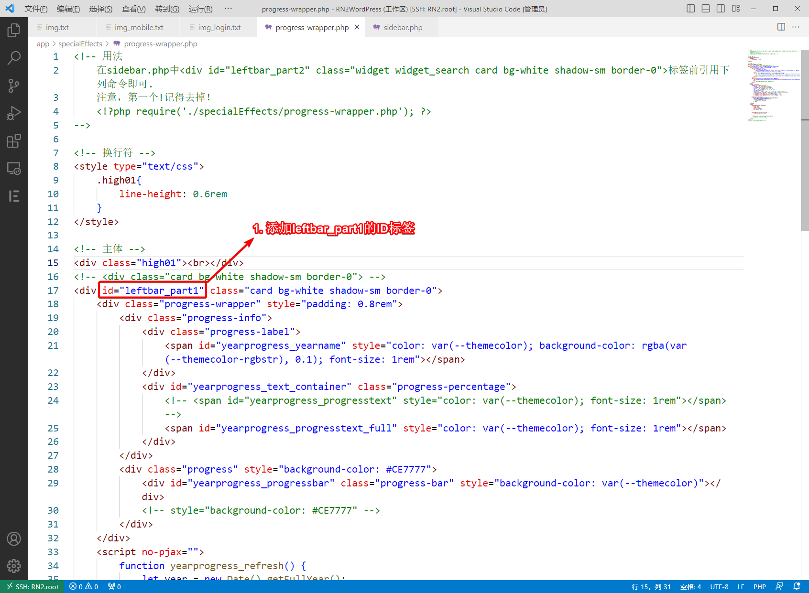The width and height of the screenshot is (809, 593).
Task: Click yearprogress_yearname id text
Action: click(x=281, y=345)
